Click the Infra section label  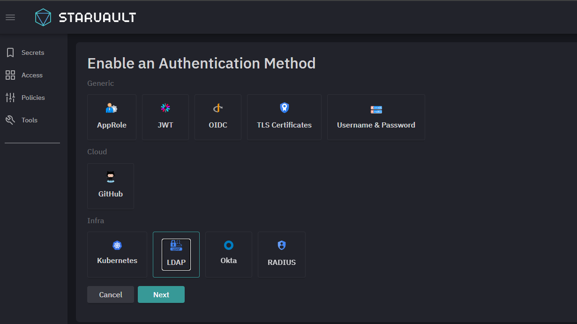pos(96,220)
